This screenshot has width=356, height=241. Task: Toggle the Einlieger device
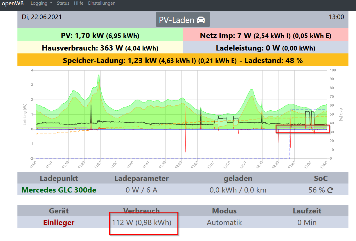59,222
